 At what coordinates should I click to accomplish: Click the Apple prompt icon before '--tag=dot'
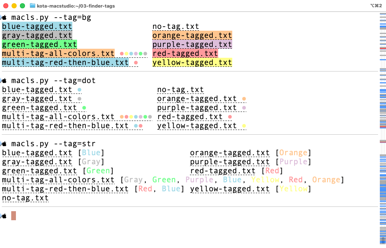pos(4,81)
